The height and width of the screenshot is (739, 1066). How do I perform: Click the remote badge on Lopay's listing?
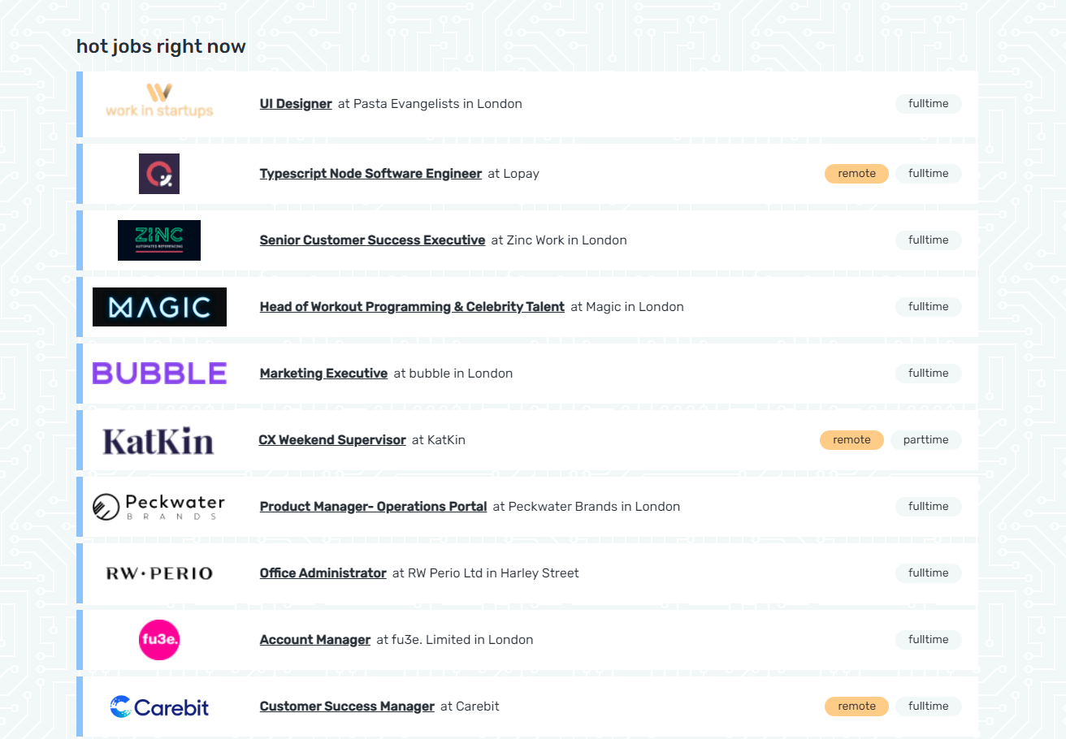pos(856,173)
